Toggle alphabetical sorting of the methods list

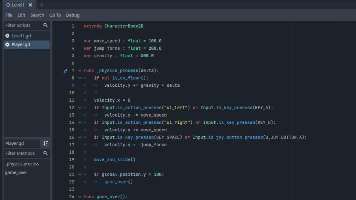[x=45, y=144]
